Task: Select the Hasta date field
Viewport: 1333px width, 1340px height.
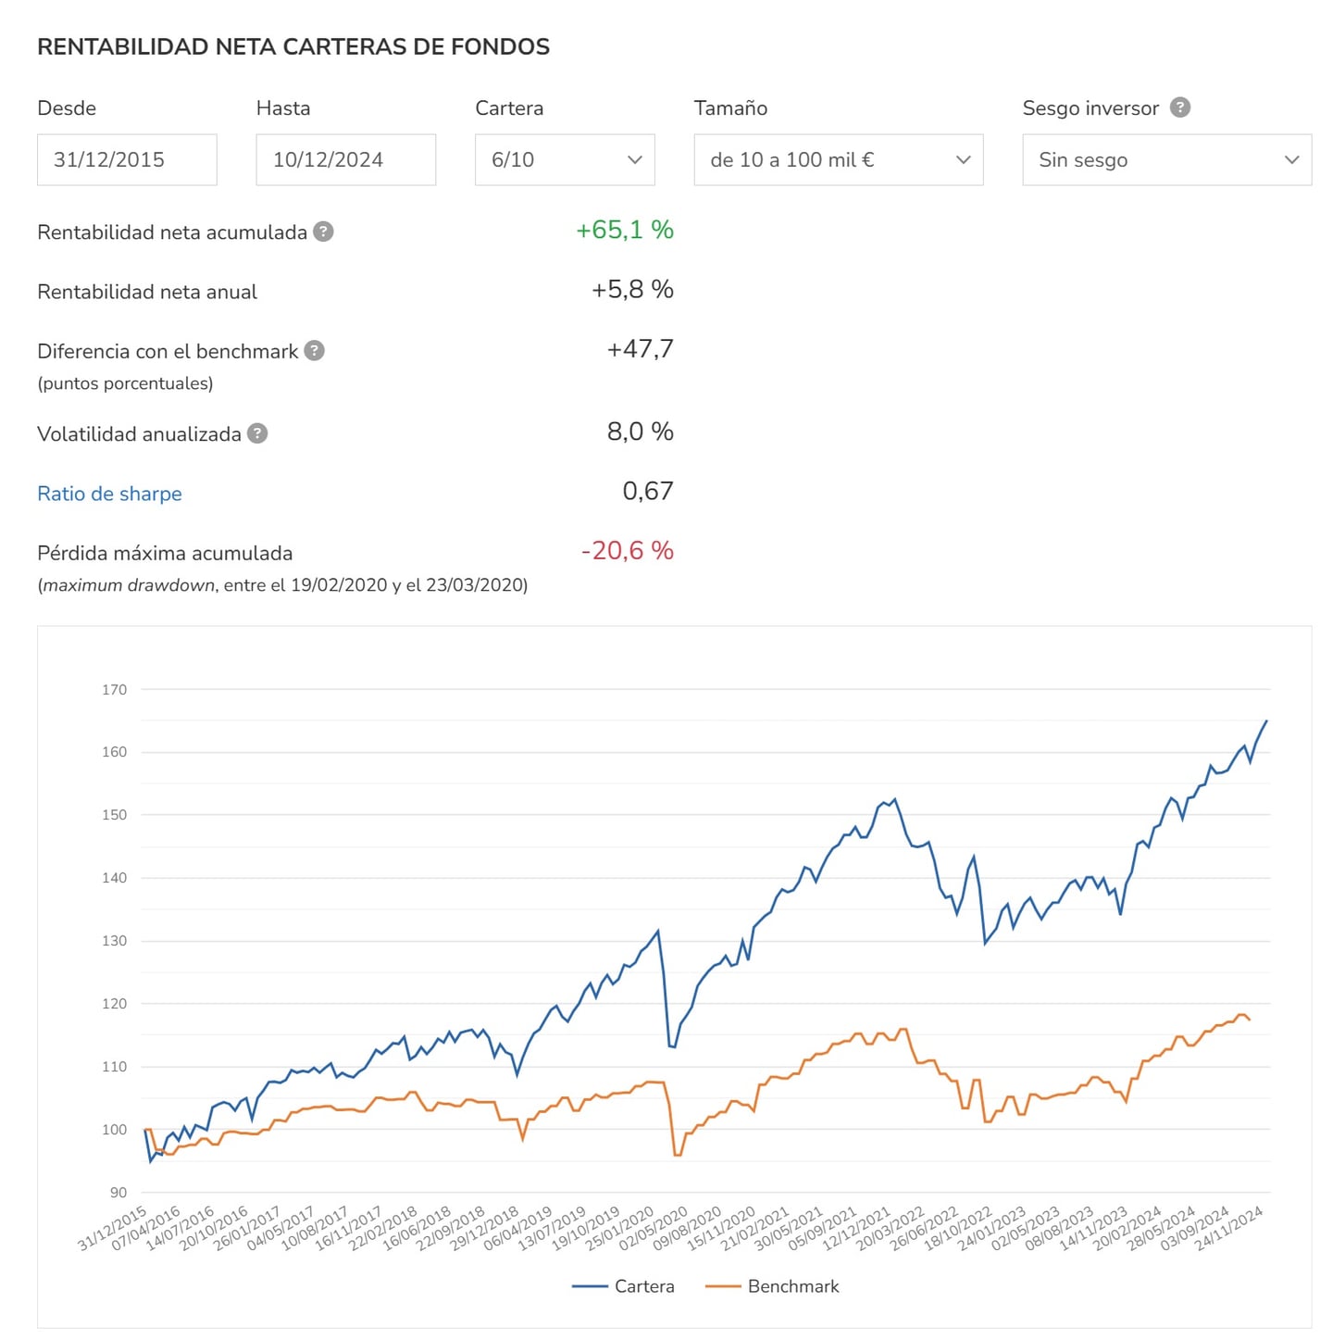Action: click(345, 159)
